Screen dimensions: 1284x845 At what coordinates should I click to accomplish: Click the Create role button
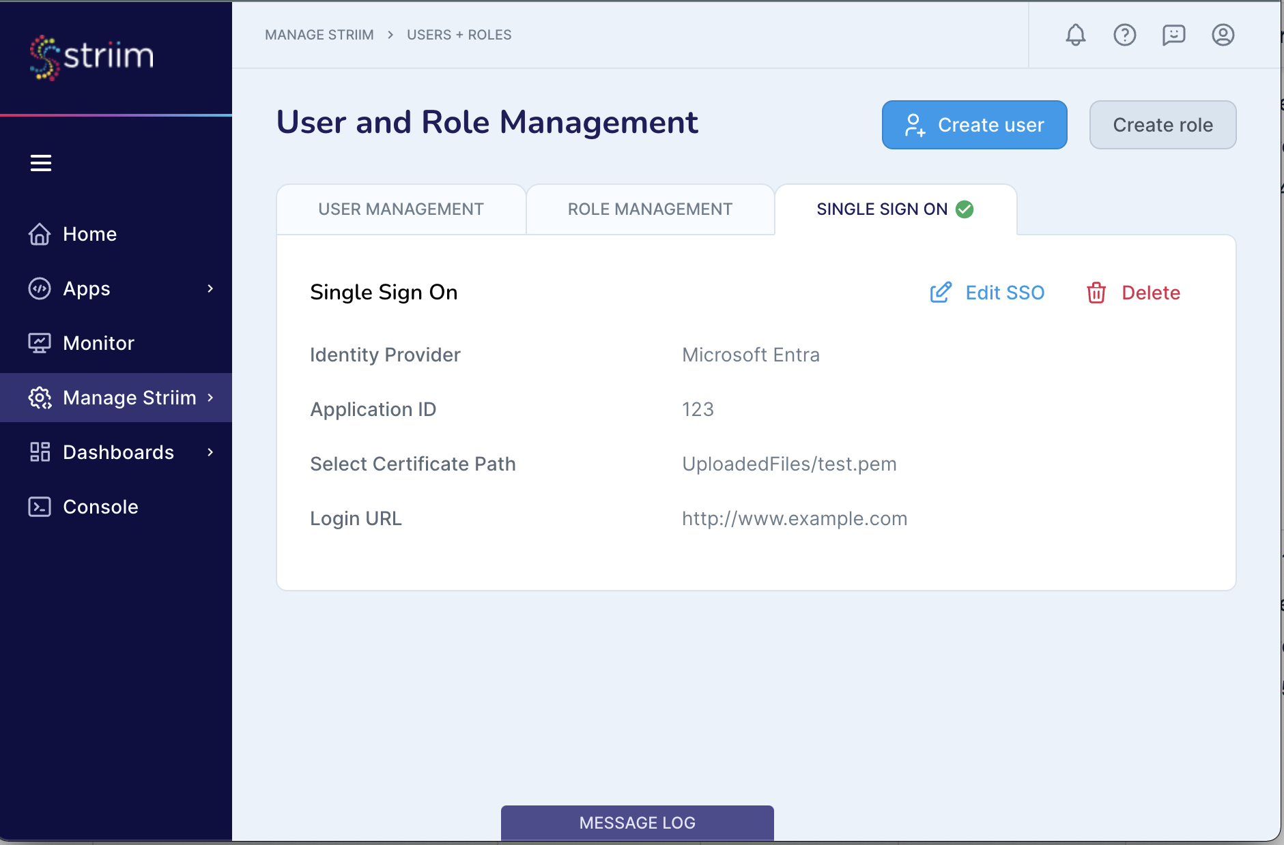1163,125
